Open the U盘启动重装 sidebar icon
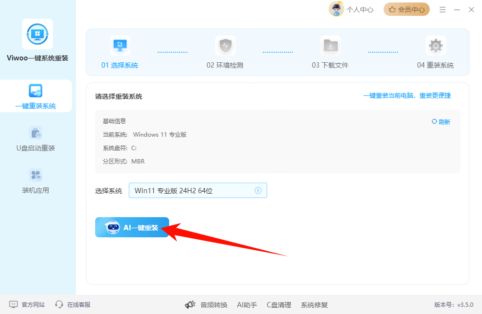This screenshot has width=482, height=314. pyautogui.click(x=36, y=133)
